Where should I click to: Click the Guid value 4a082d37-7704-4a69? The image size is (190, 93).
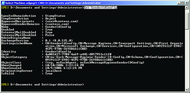pyautogui.click(x=78, y=54)
